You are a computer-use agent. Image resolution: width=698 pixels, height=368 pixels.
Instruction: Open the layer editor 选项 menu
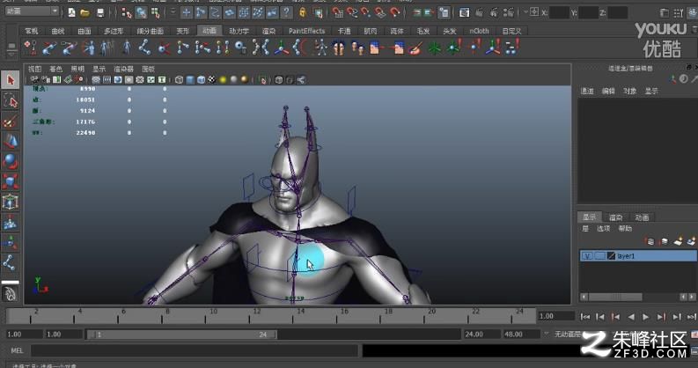coord(603,229)
